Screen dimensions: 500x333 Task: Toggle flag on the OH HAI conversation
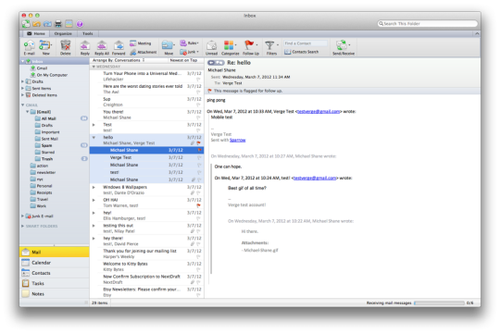(x=198, y=205)
